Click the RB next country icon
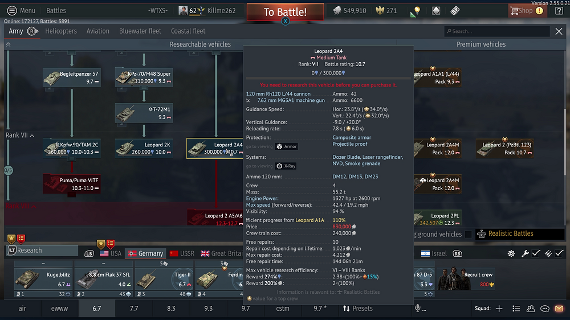 [x=457, y=253]
